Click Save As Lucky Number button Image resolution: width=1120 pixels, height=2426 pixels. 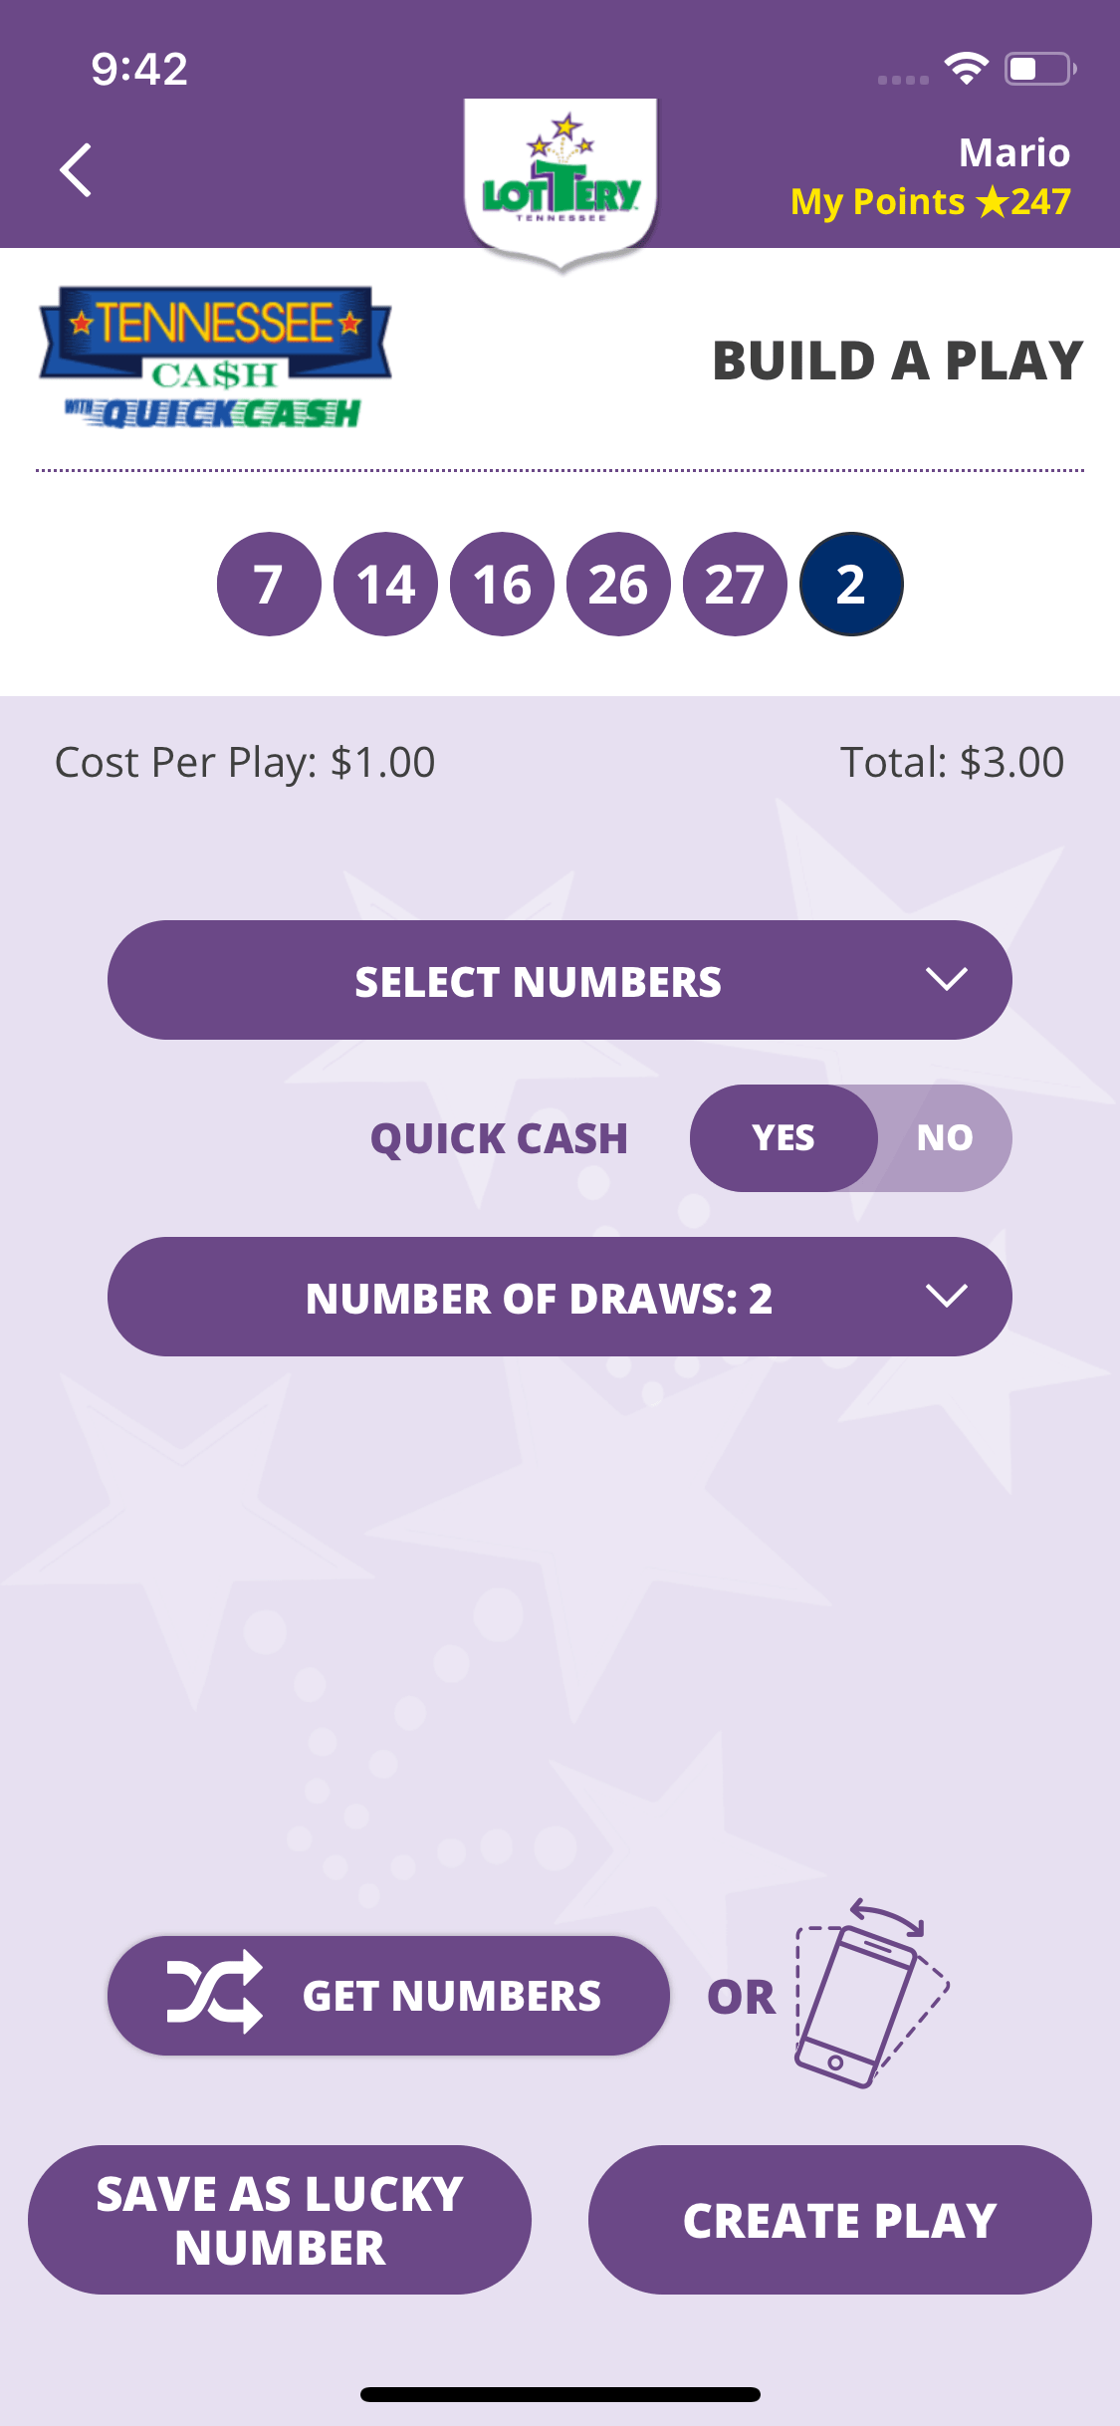point(280,2220)
